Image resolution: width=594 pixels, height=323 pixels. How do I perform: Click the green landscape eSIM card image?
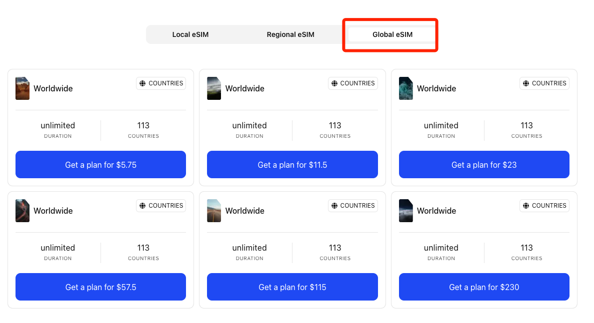[214, 88]
